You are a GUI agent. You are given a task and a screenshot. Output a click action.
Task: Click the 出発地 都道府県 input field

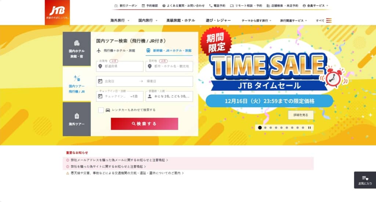(120, 66)
